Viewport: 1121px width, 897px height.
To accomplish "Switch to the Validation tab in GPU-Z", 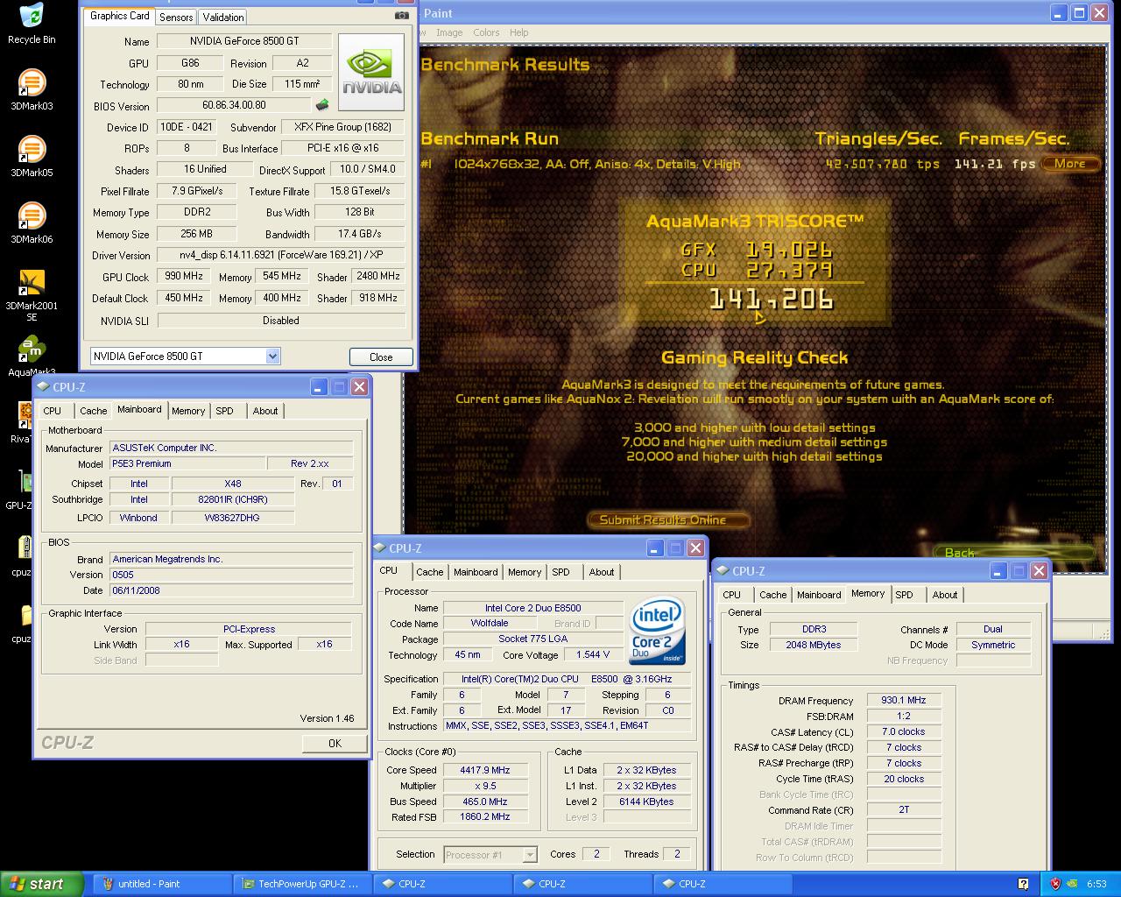I will tap(223, 17).
